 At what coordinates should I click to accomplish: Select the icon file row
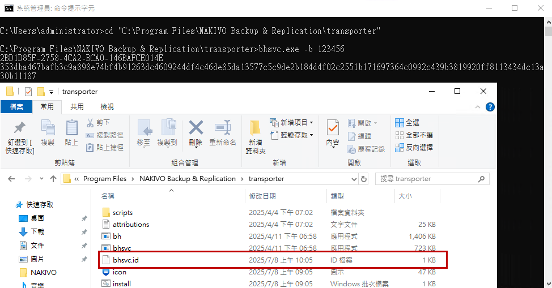point(269,272)
